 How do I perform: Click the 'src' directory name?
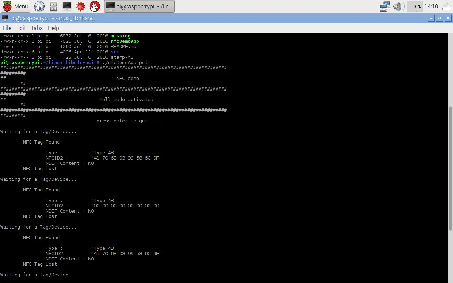click(x=115, y=52)
